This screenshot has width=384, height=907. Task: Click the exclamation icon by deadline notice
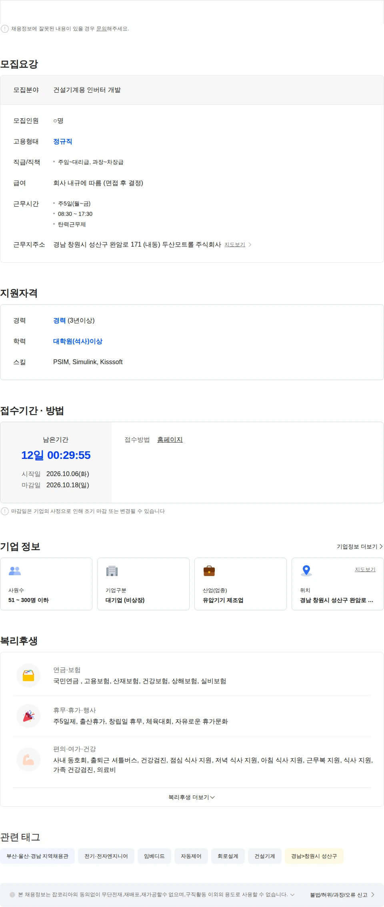5,511
